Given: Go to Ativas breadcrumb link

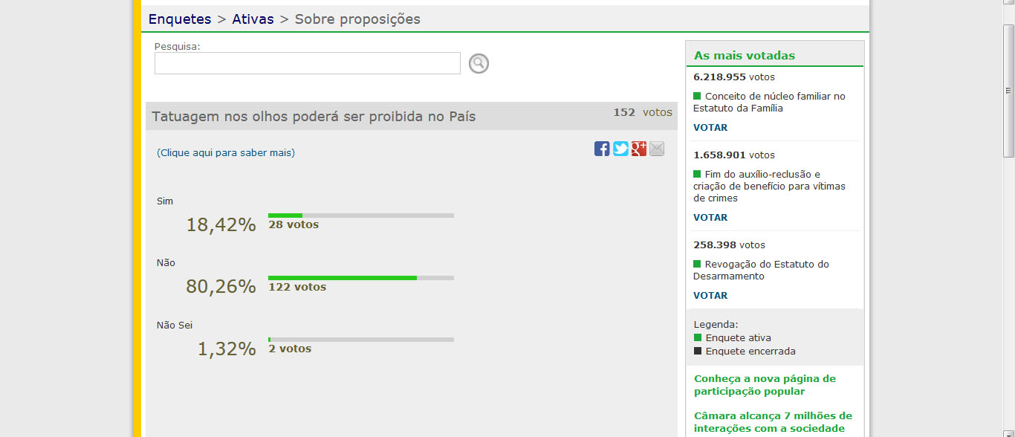Looking at the screenshot, I should pos(253,19).
